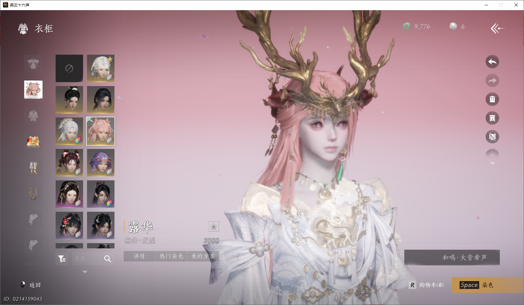Expand more right-side tools with down arrow
Viewport: 524px width, 305px height.
(x=492, y=163)
